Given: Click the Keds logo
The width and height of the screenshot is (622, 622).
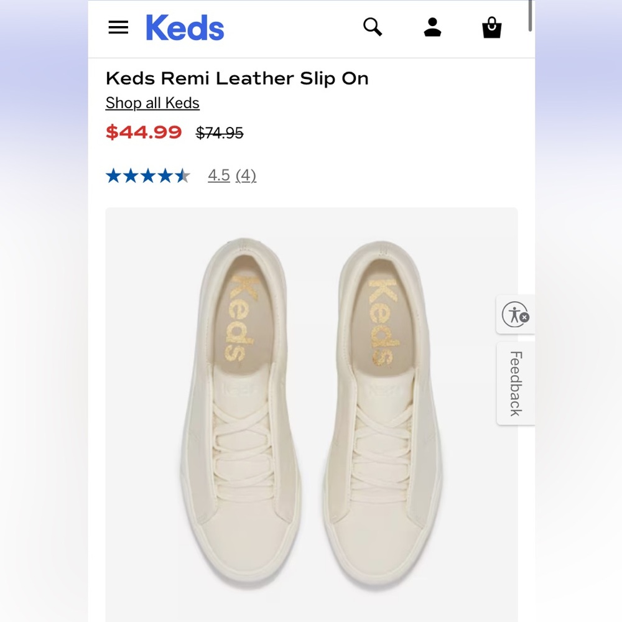Looking at the screenshot, I should point(184,27).
